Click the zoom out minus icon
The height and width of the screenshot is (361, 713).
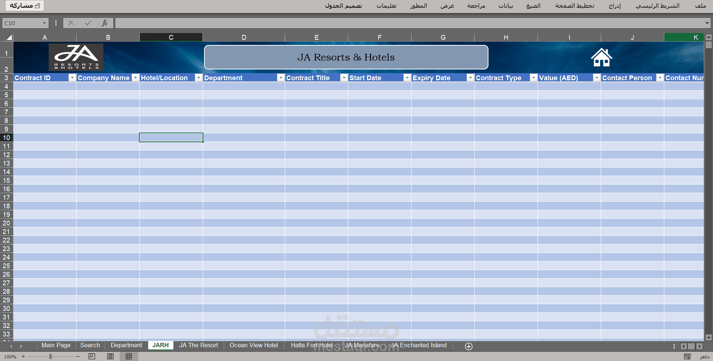click(78, 356)
